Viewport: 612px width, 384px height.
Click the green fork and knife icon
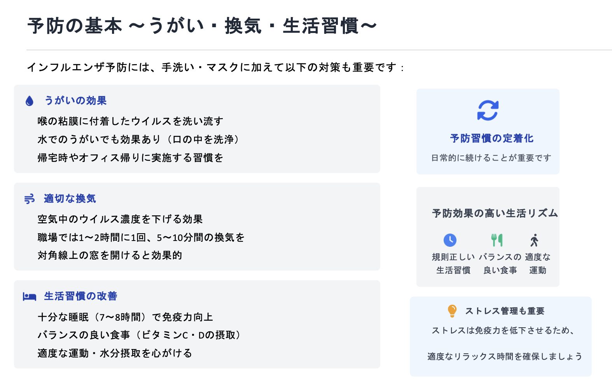pos(497,240)
